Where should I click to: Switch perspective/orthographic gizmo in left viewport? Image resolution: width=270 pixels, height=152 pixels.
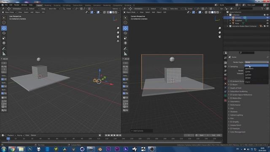click(x=118, y=41)
